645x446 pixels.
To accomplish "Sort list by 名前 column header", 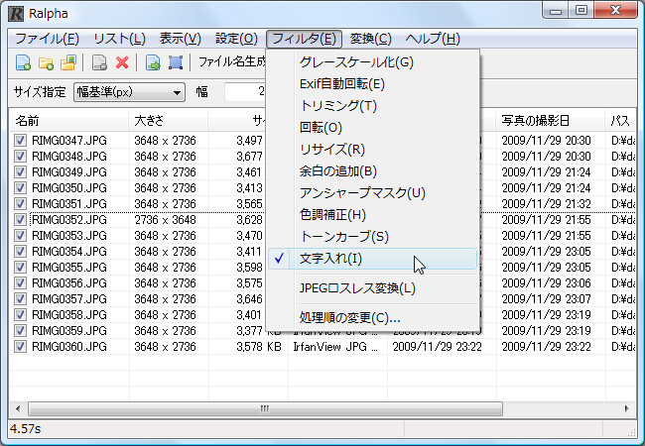I will (68, 121).
